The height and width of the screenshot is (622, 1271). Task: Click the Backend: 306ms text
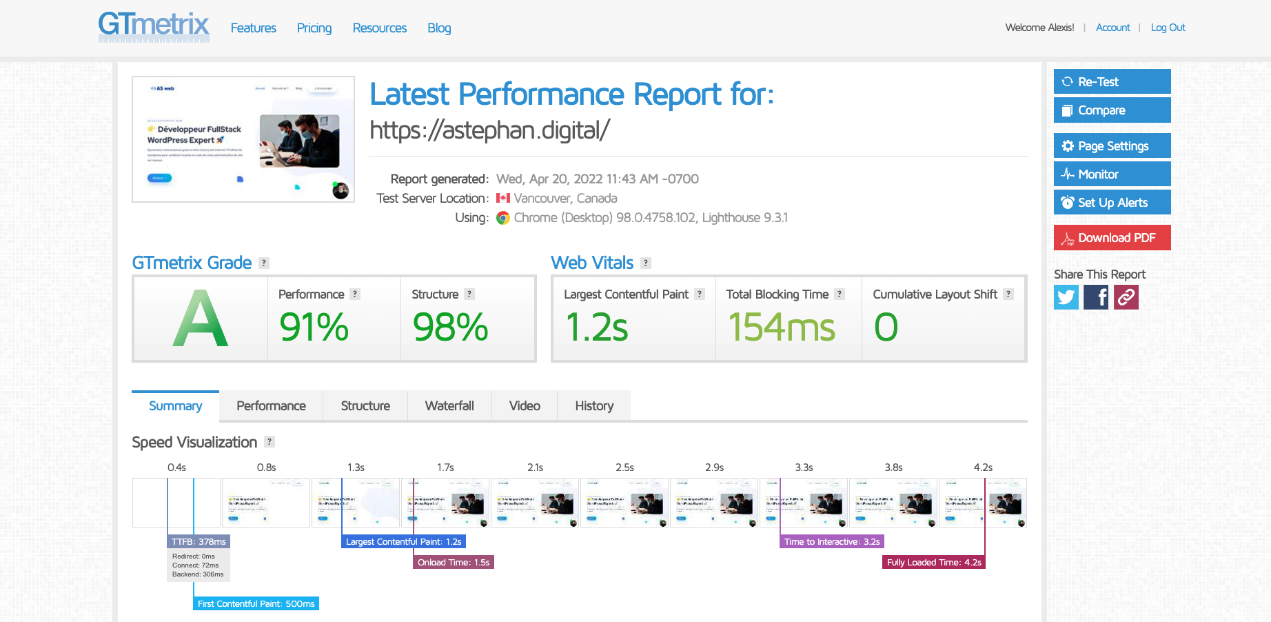tap(198, 574)
